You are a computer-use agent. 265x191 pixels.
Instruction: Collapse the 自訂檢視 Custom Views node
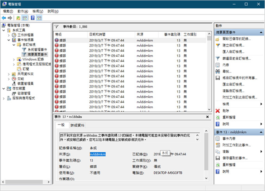pos(14,45)
